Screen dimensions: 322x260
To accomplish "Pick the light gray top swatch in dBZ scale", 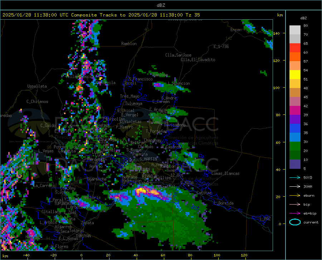I will (295, 30).
